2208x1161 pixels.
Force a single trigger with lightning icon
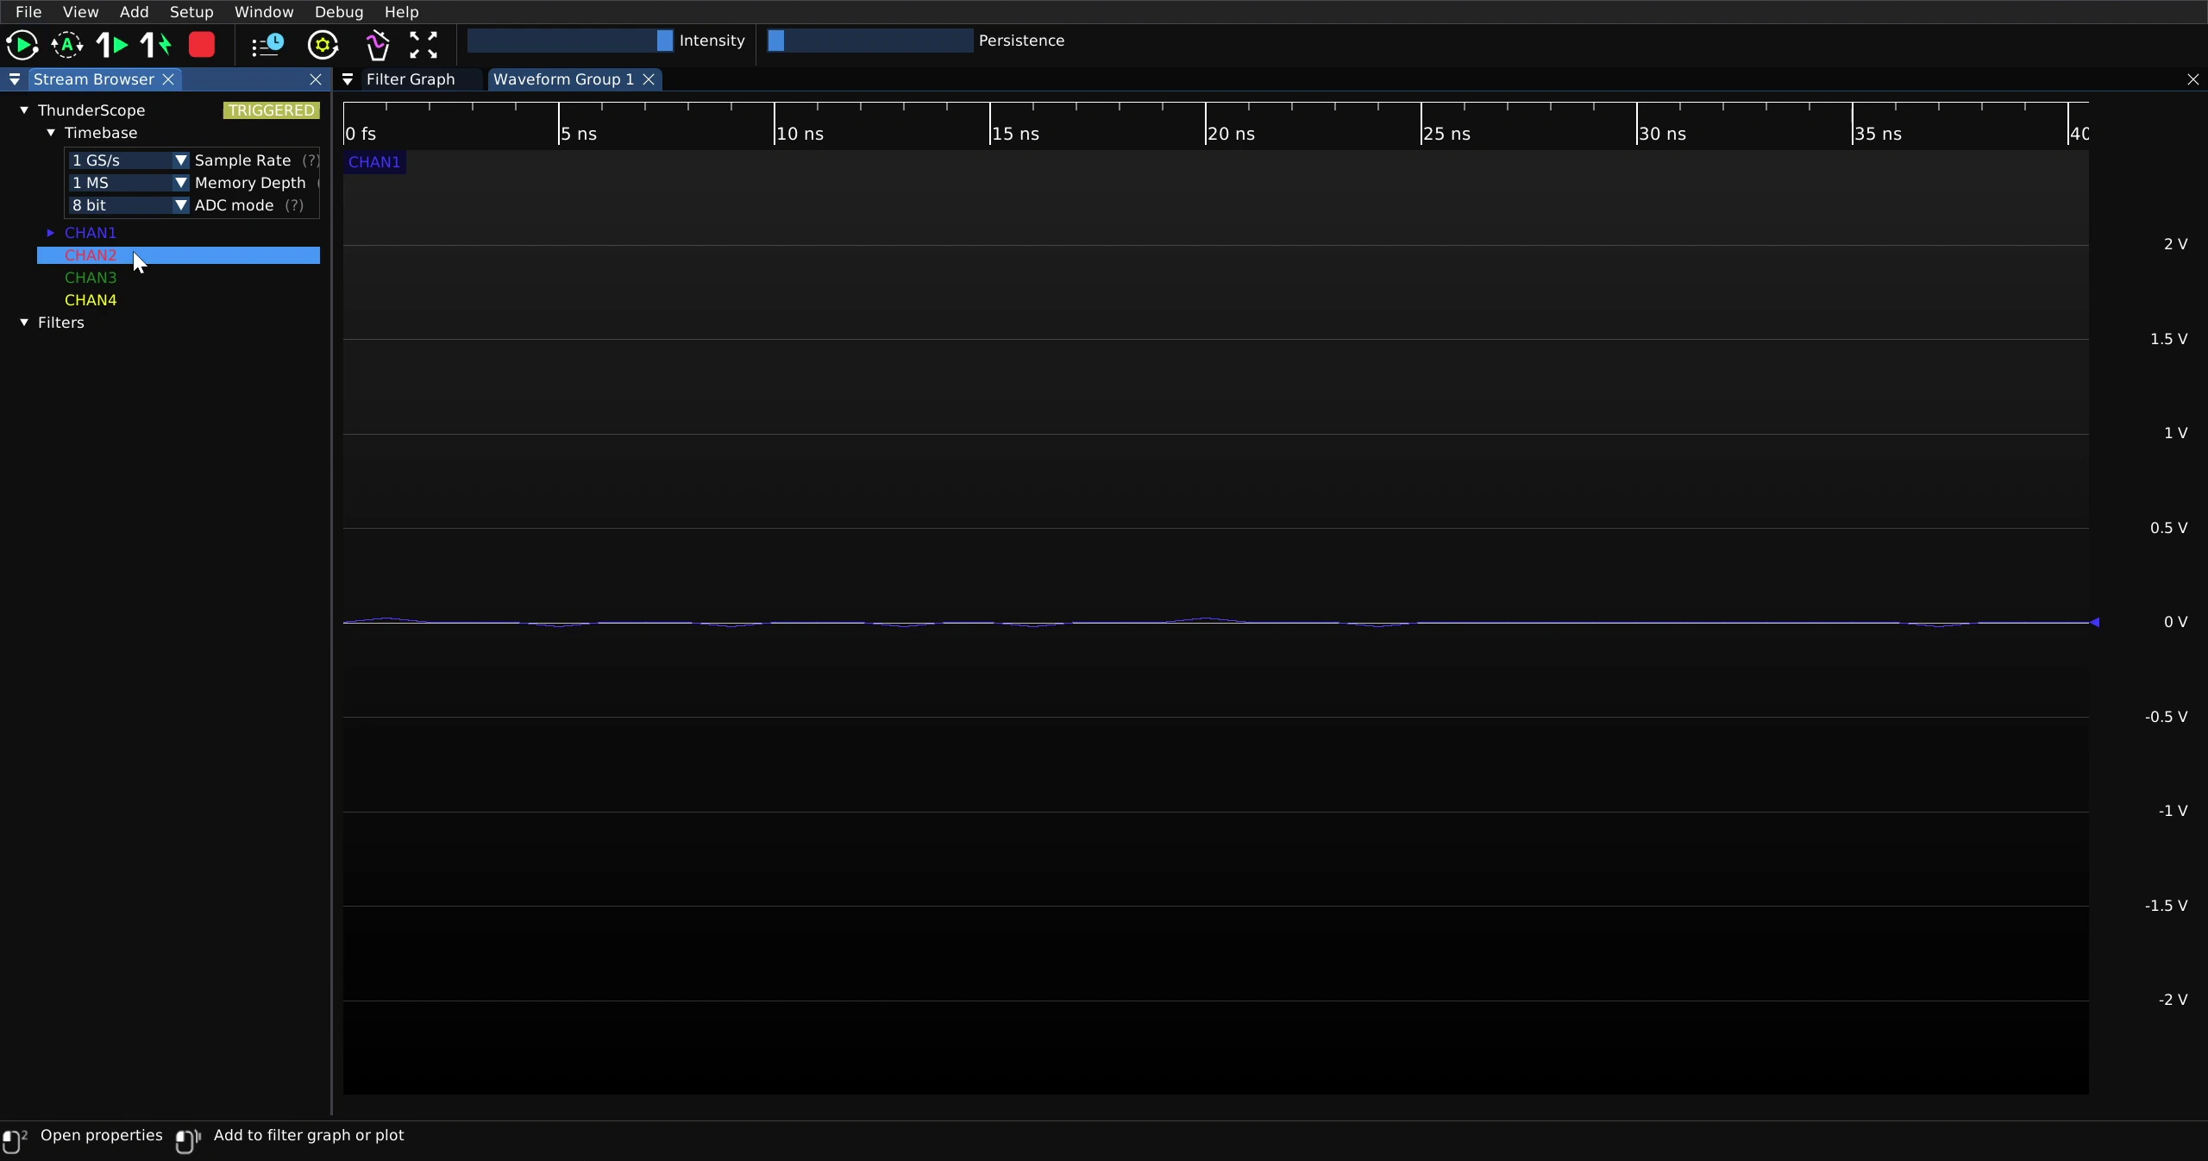tap(156, 45)
